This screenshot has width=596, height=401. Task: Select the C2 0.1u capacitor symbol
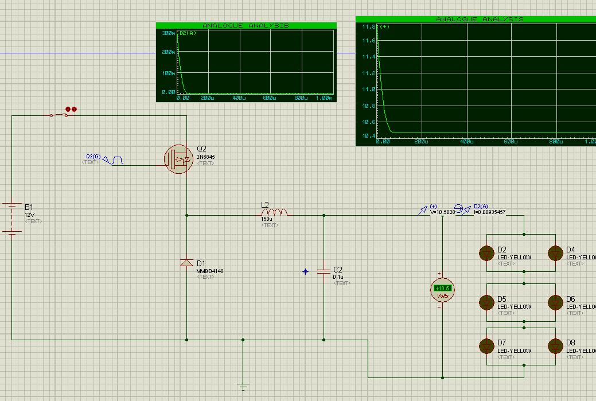point(324,271)
